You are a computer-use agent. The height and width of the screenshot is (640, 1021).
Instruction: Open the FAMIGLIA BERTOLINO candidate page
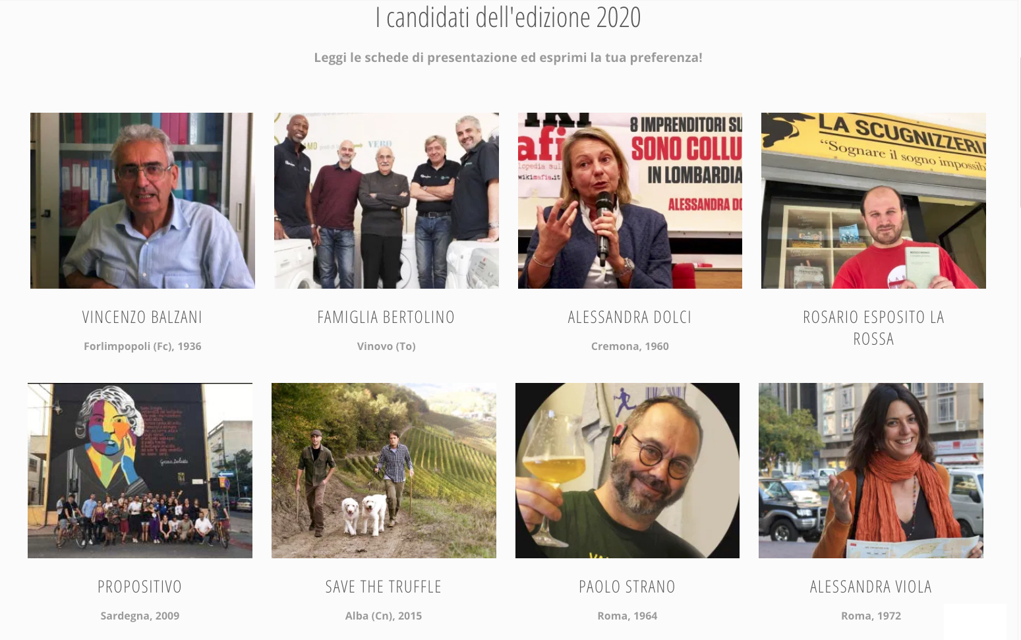(x=386, y=317)
